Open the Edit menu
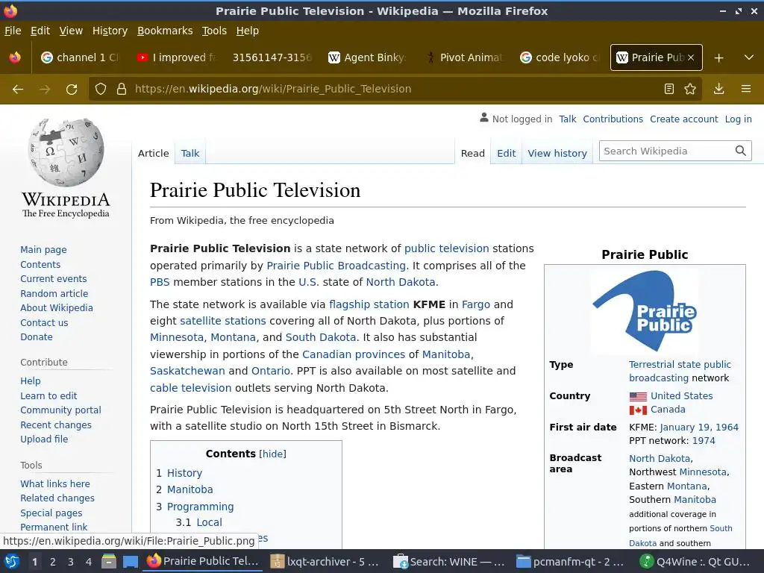Viewport: 764px width, 573px height. 40,31
